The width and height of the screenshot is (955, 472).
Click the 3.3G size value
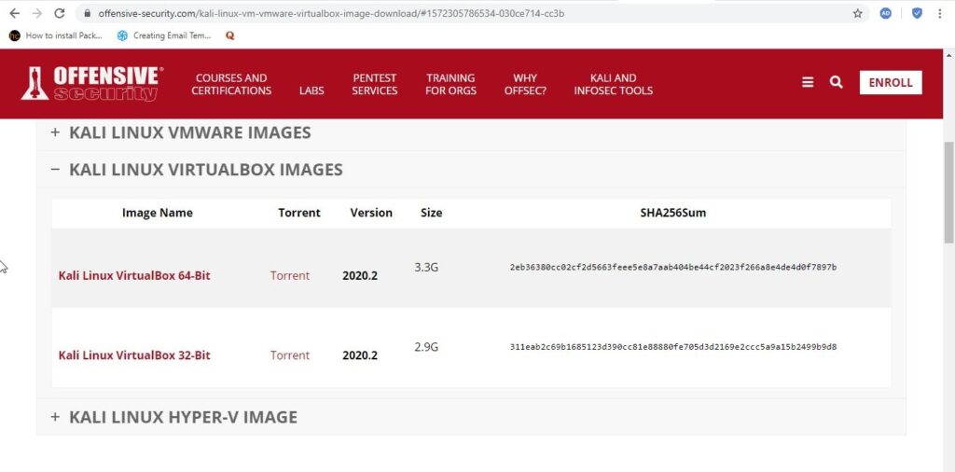click(426, 268)
